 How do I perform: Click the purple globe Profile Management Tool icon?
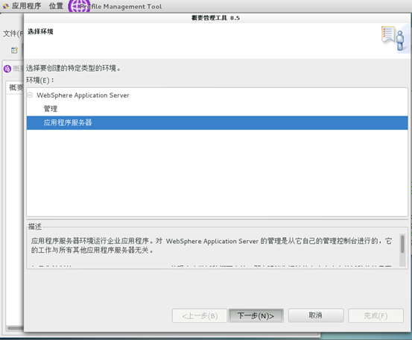click(79, 6)
